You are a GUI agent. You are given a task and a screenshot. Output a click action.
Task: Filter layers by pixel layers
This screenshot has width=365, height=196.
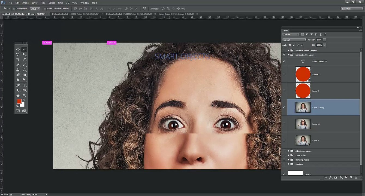[303, 35]
